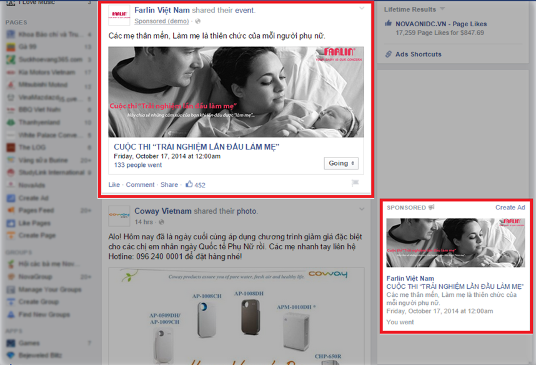The image size is (536, 365).
Task: Open the NovaGroup group in the sidebar
Action: (x=35, y=277)
